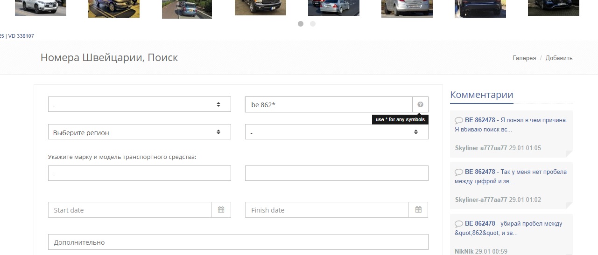The width and height of the screenshot is (598, 255).
Task: Open the dash dropdown right of region selector
Action: 337,132
